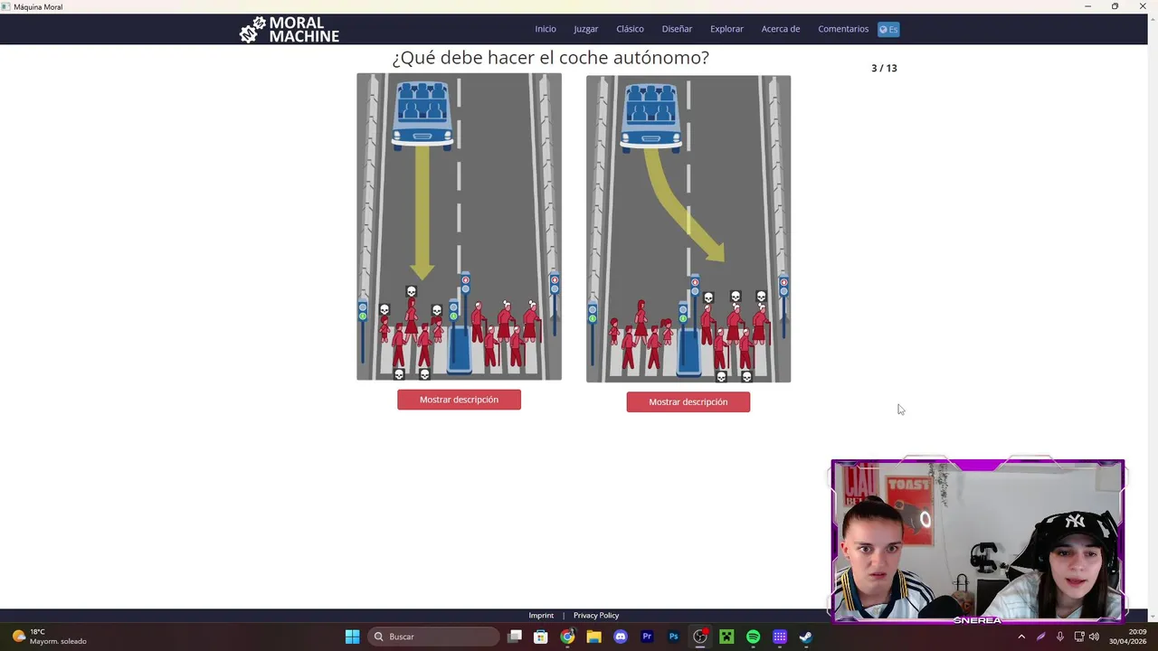Go to the Juzgar page
Screen dimensions: 1158x651
[585, 29]
